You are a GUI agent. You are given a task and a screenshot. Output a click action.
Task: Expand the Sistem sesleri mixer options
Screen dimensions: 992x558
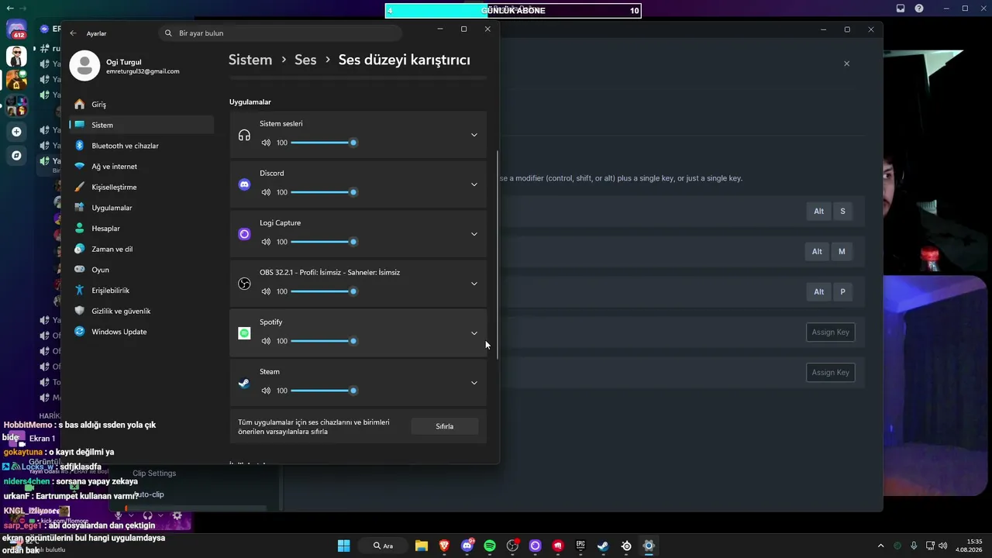pyautogui.click(x=474, y=135)
